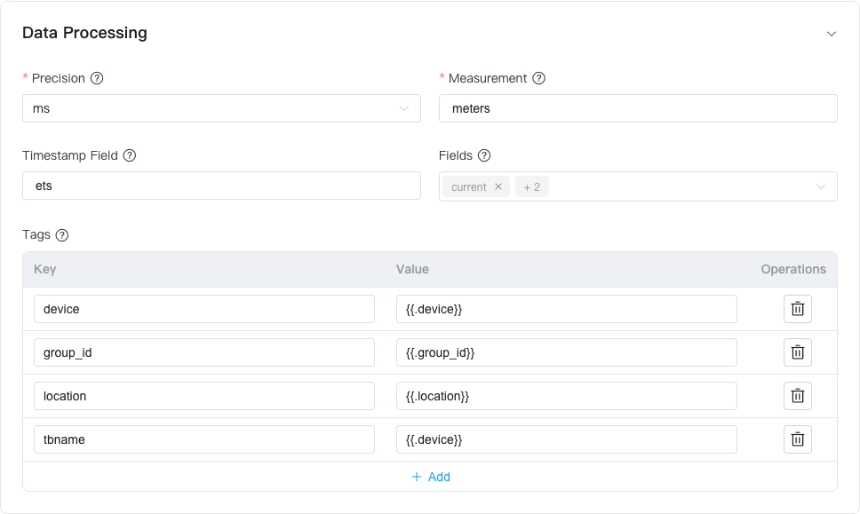Edit the device key input
860x514 pixels.
[x=204, y=309]
